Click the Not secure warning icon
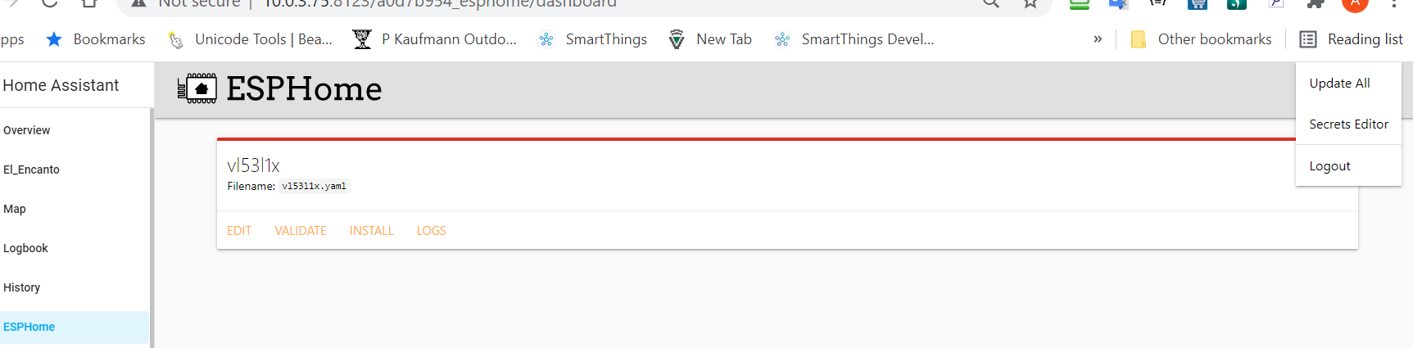1413x348 pixels. click(139, 4)
